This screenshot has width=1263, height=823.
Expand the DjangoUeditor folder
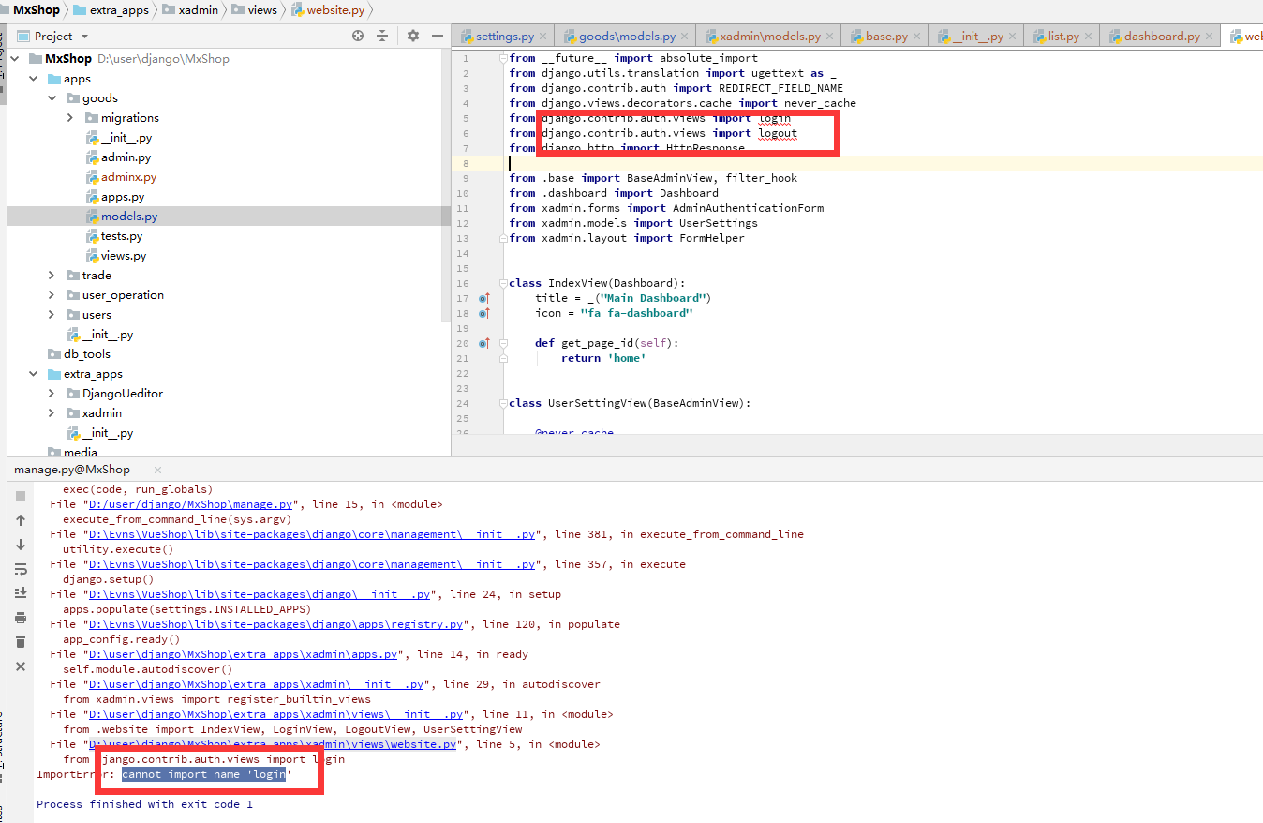52,394
